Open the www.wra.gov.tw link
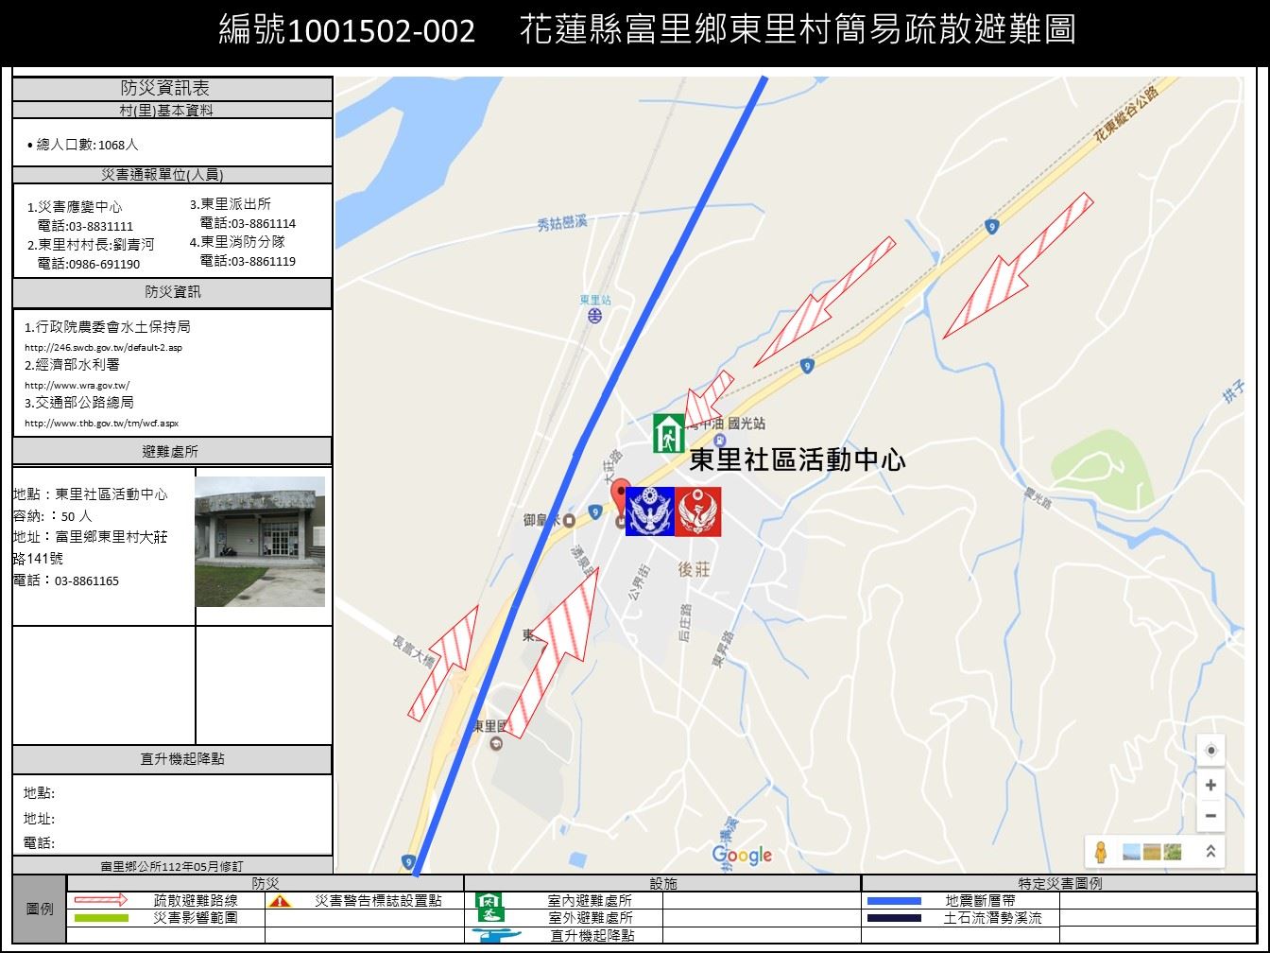 pos(77,385)
